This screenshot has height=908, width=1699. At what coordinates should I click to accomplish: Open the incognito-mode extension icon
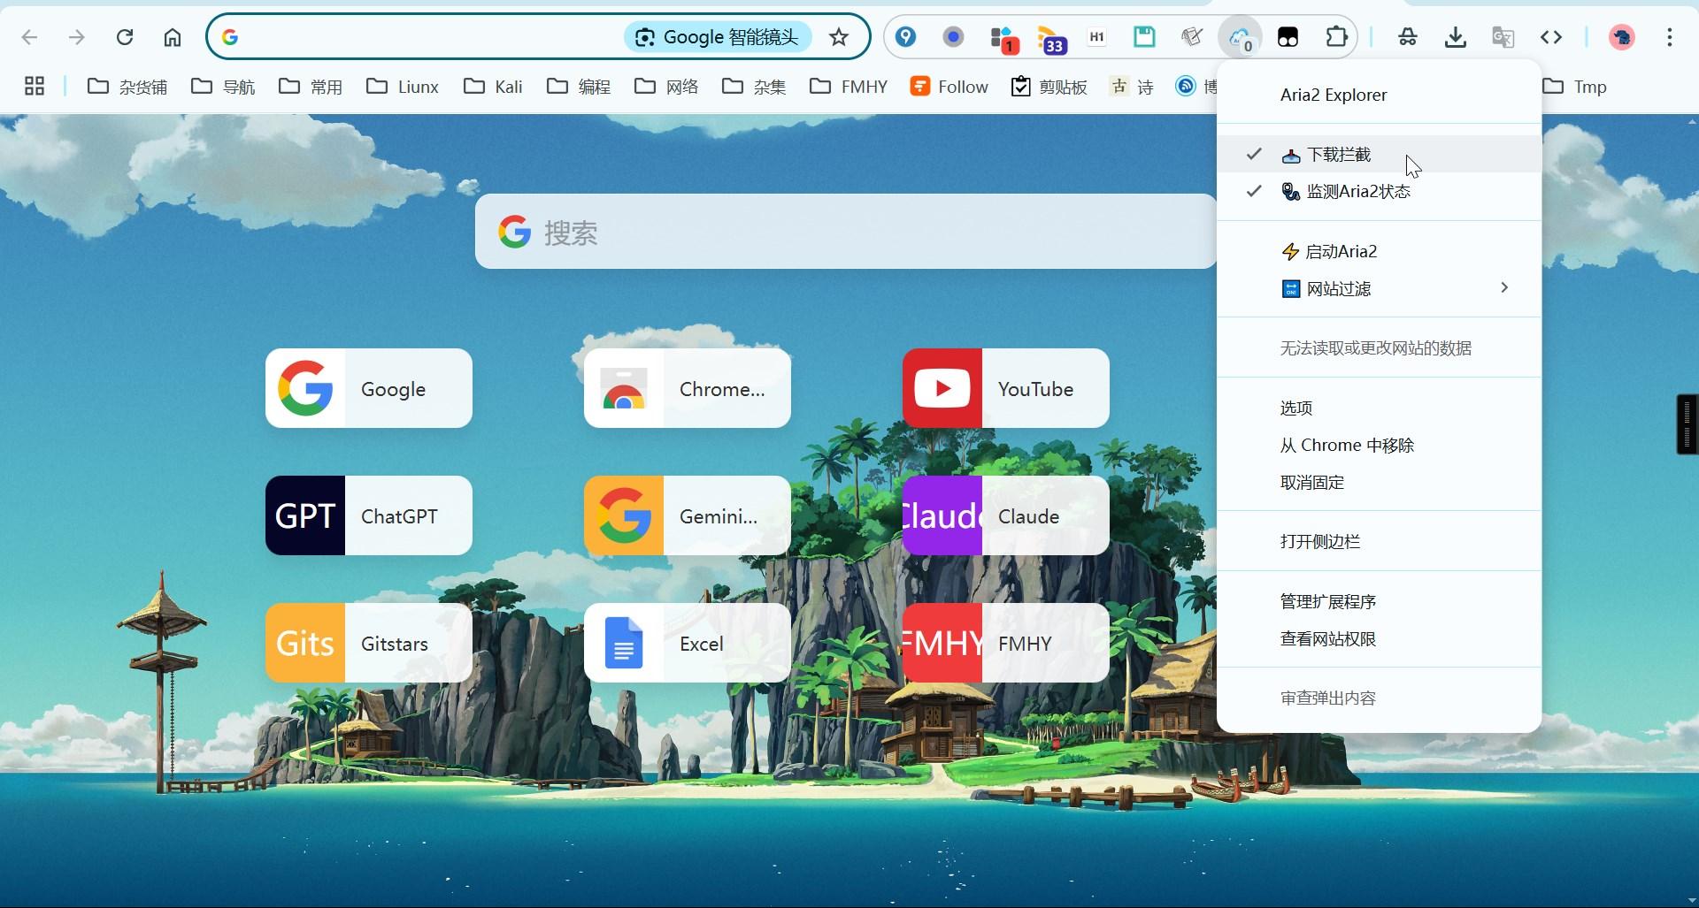[1408, 37]
